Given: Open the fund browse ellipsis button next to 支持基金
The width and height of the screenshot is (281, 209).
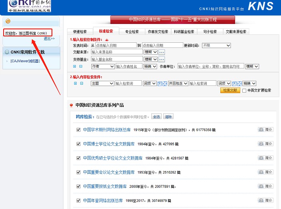Looking at the screenshot, I should pos(162,60).
